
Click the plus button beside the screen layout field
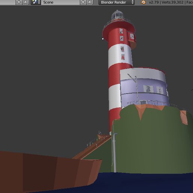19,2
